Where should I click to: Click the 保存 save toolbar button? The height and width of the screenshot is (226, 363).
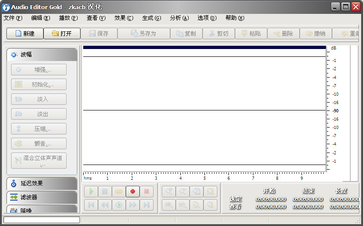click(x=99, y=34)
